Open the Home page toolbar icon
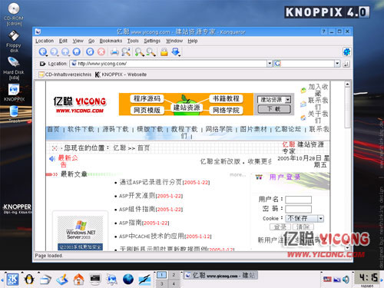The width and height of the screenshot is (384, 288). [77, 52]
